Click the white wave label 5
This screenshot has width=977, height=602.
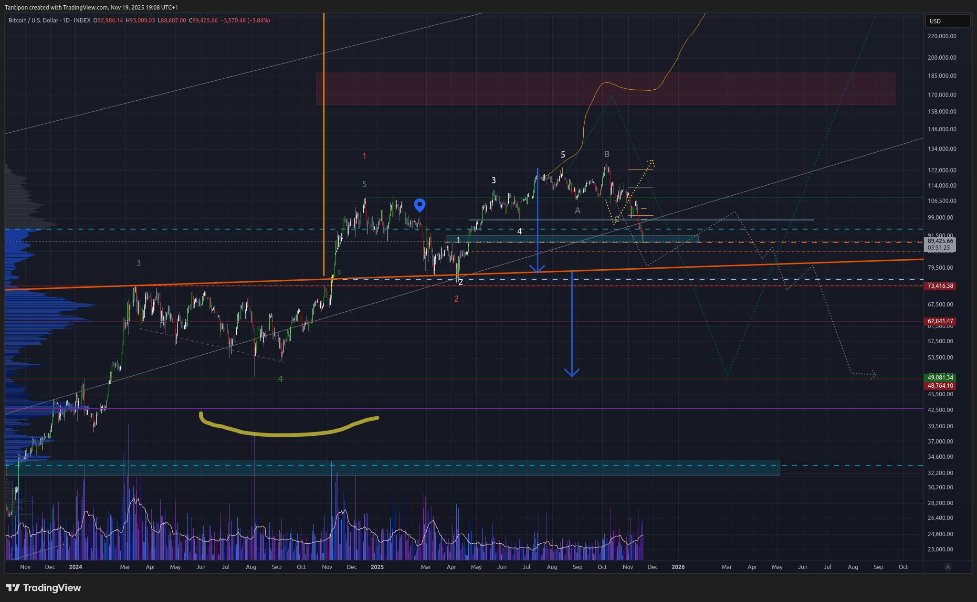click(563, 155)
